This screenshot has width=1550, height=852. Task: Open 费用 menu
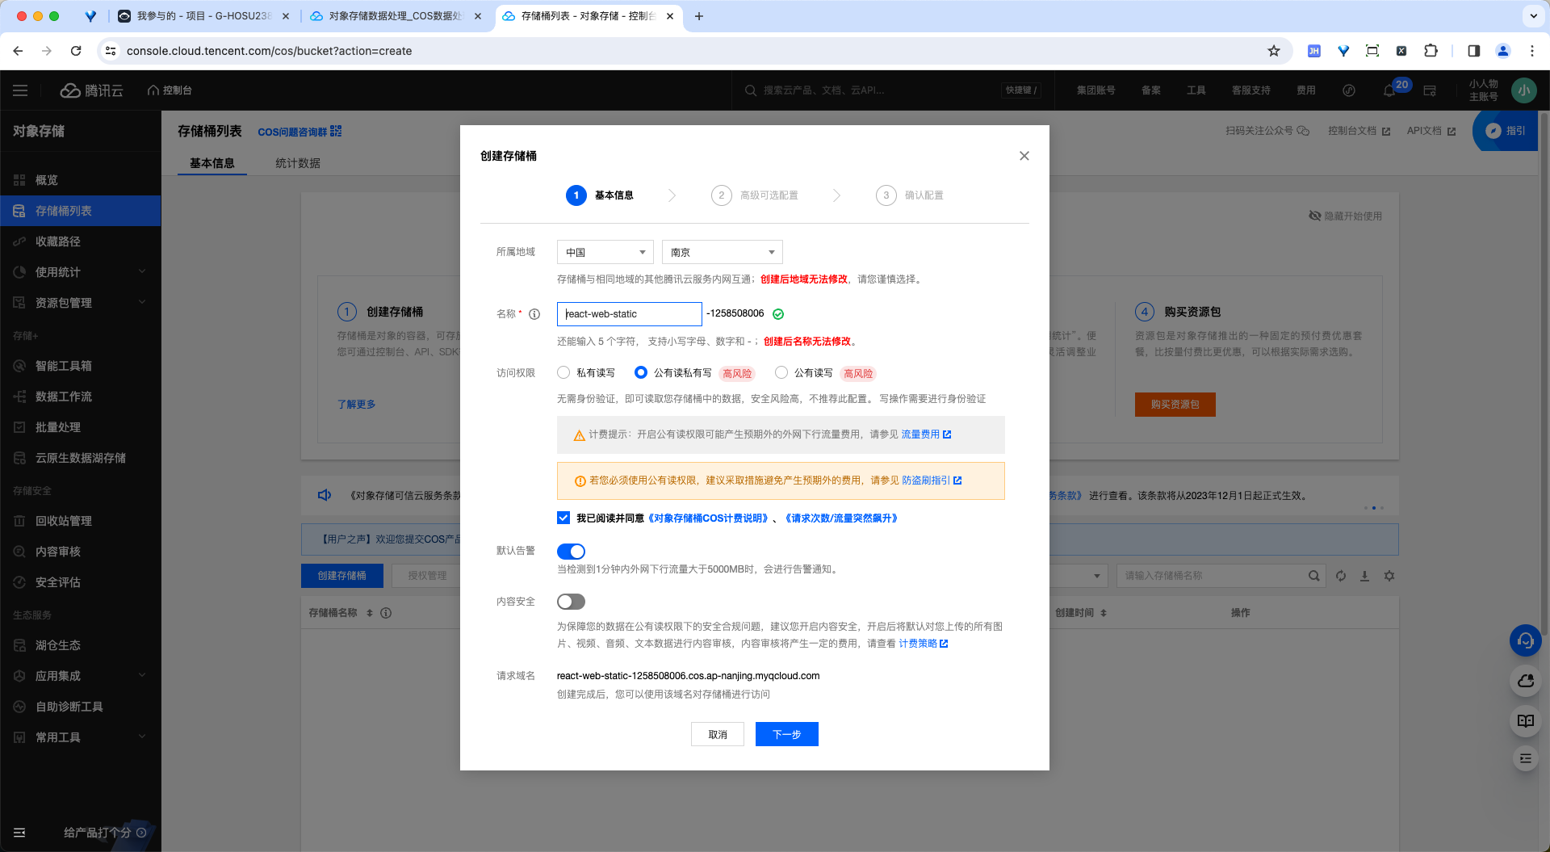pos(1306,90)
